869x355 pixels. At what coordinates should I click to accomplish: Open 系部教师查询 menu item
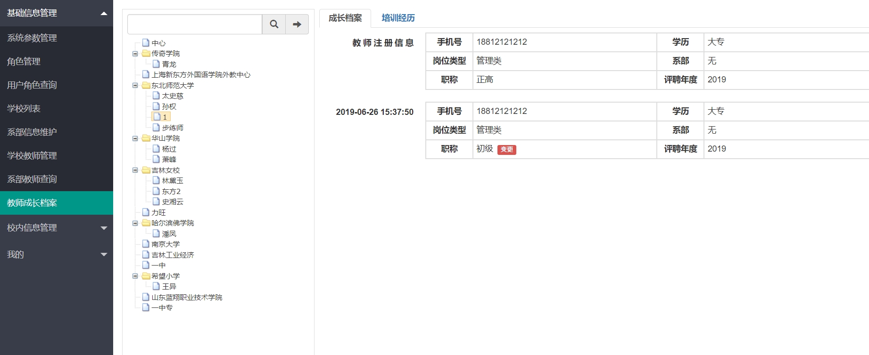point(57,179)
